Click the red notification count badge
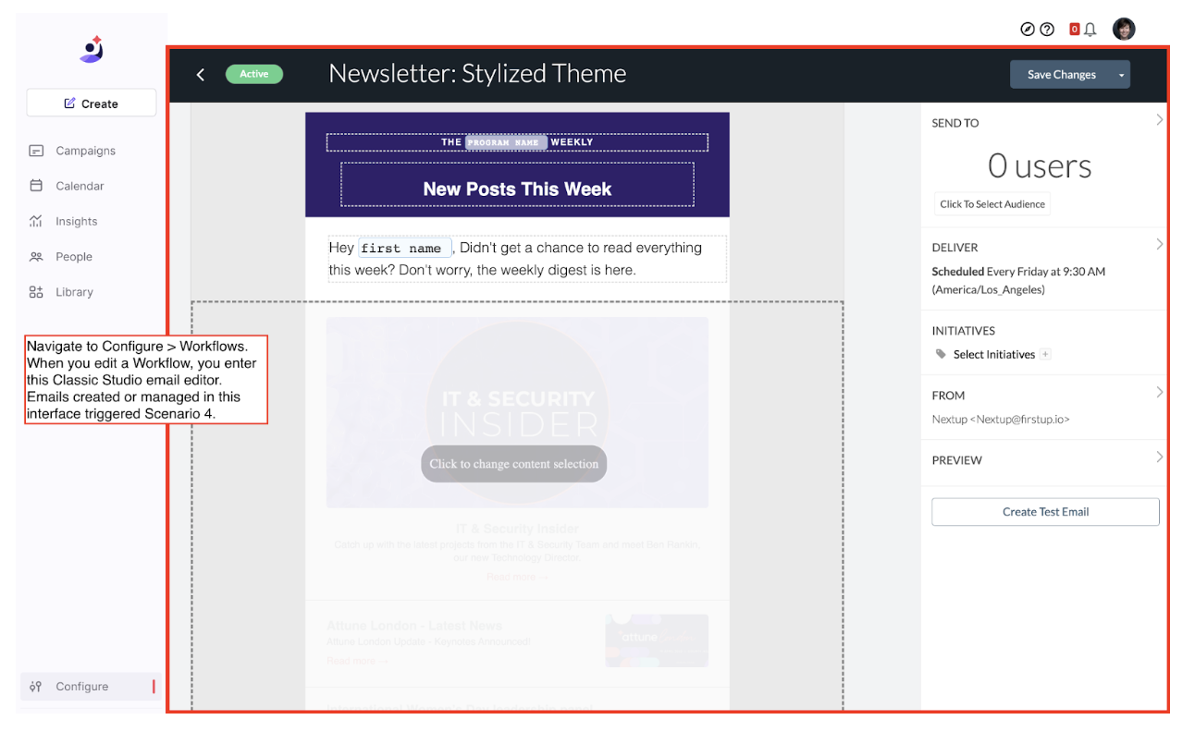Screen dimensions: 1195x732 [1074, 29]
